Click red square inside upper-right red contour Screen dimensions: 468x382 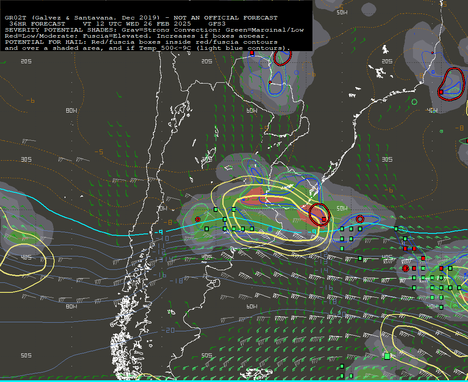441,92
